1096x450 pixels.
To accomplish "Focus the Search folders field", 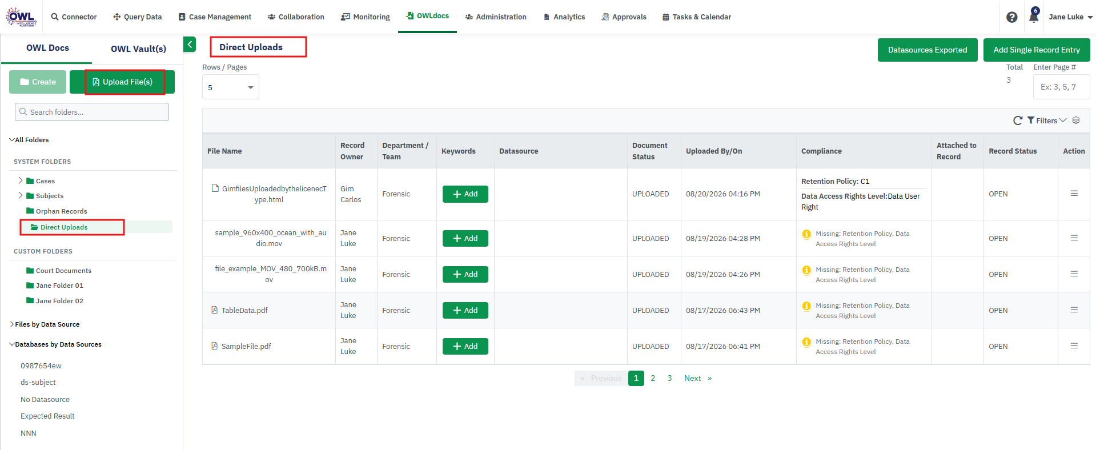I will (x=92, y=112).
